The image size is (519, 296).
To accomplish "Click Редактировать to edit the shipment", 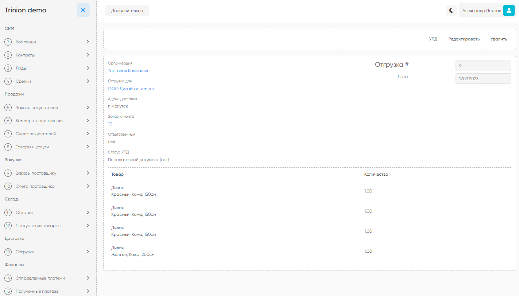I will coord(464,39).
